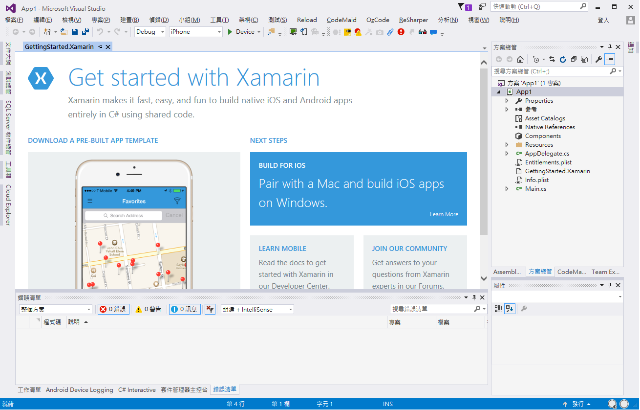Collapse the App1 project node
This screenshot has height=410, width=640.
click(499, 92)
